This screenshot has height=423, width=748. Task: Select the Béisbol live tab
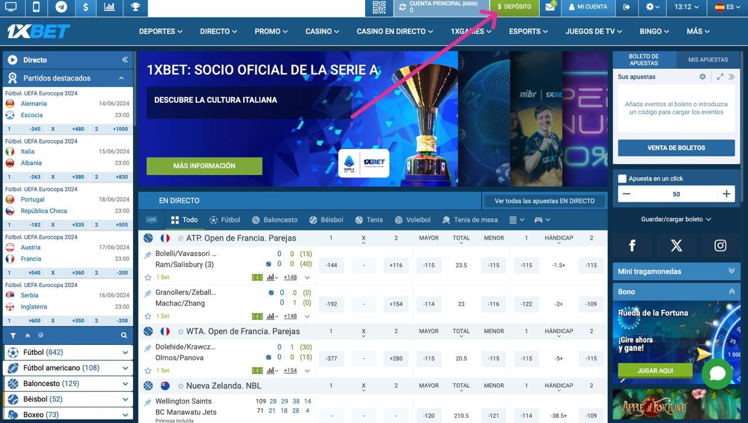[326, 220]
